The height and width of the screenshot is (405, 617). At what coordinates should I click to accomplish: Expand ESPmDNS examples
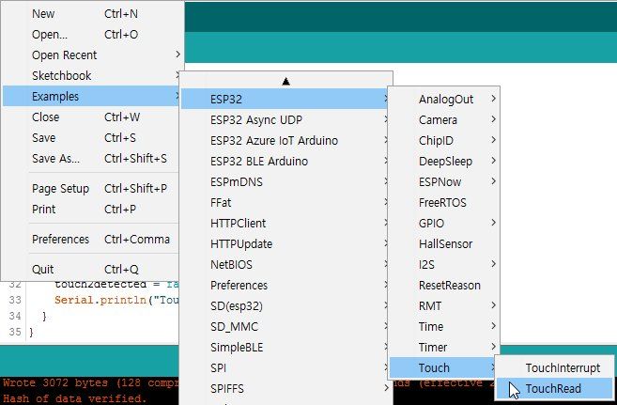(285, 182)
